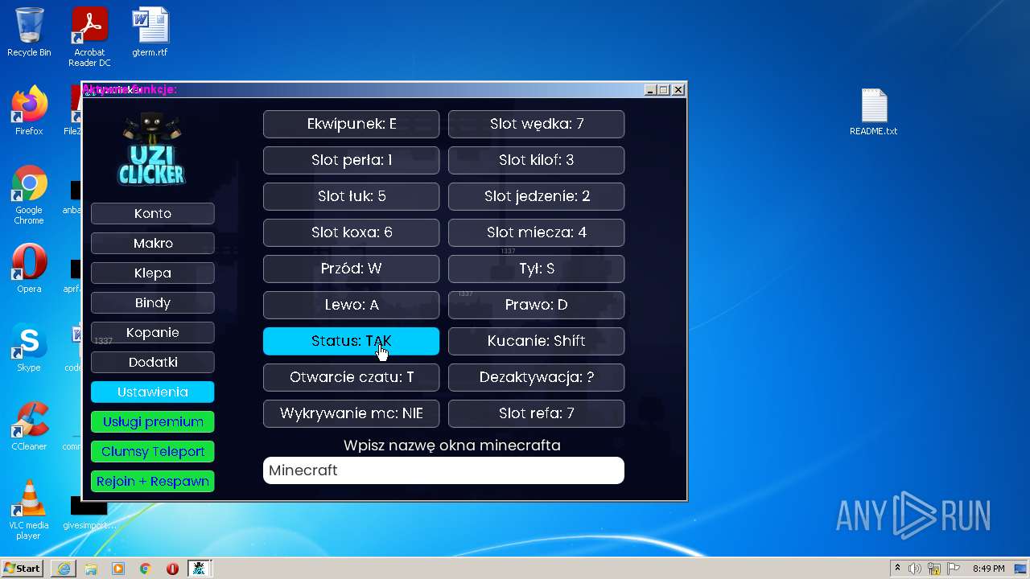The width and height of the screenshot is (1030, 579).
Task: Open the Klepa section
Action: tap(153, 273)
